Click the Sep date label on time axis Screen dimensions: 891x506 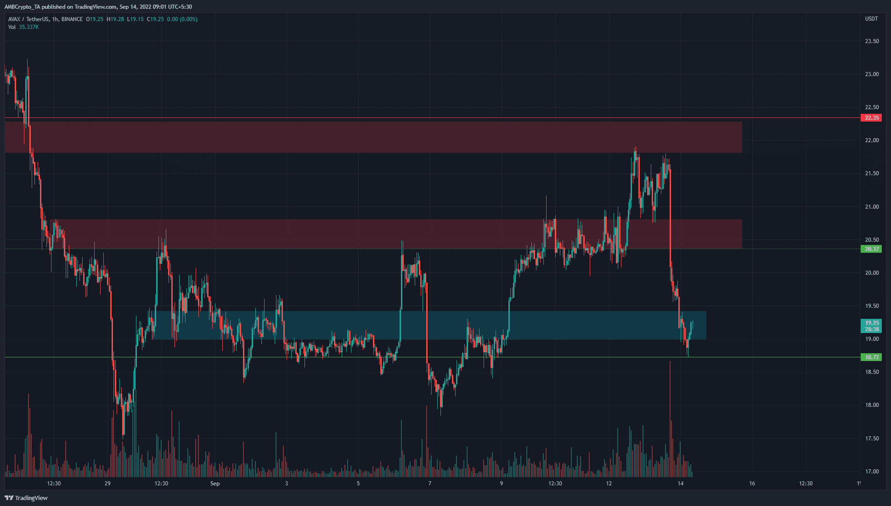[x=215, y=484]
